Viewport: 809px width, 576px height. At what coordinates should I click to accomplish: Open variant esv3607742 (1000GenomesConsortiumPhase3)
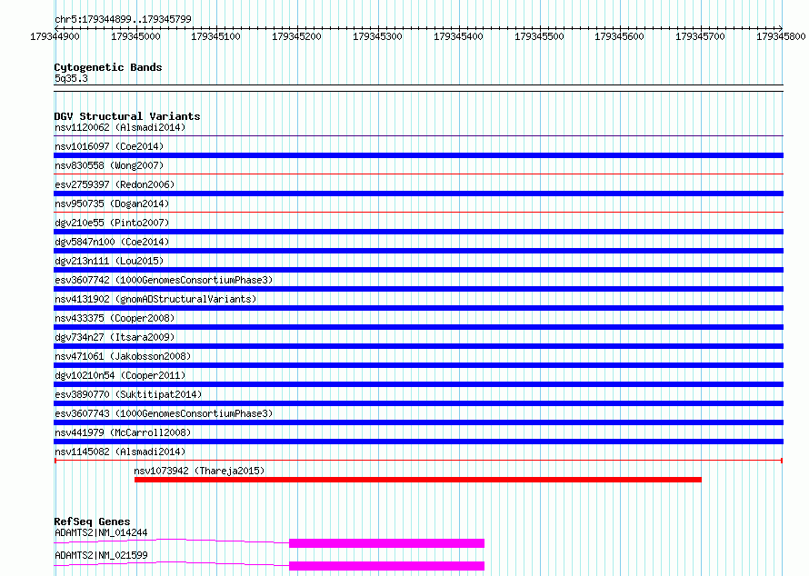point(164,280)
